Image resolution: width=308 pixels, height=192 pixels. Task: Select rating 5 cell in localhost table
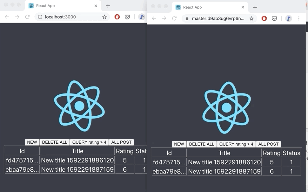click(125, 160)
